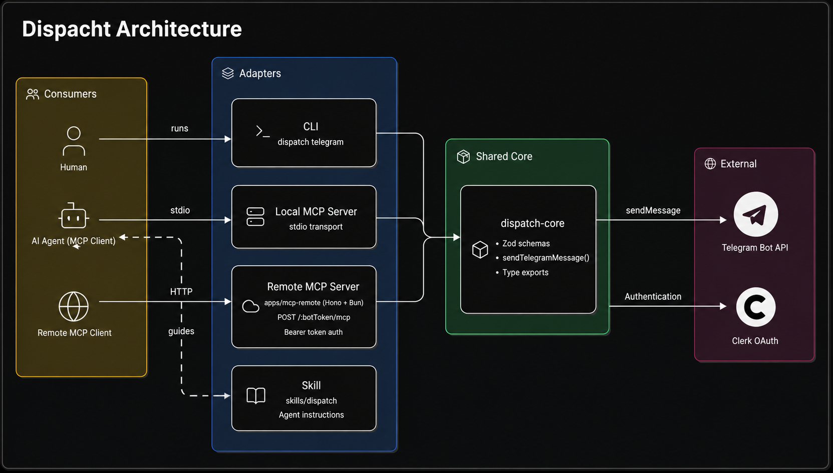Click the 'Type exports' bullet
The width and height of the screenshot is (833, 473).
525,272
